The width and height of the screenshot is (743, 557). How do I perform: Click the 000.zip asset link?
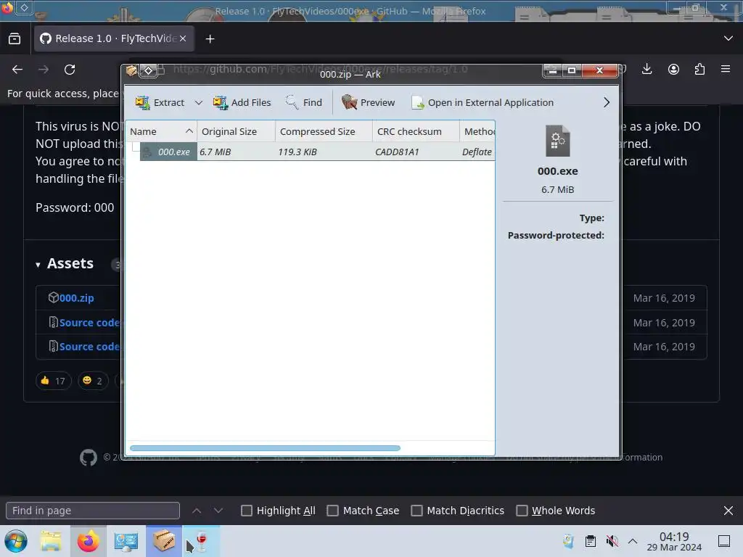click(x=76, y=298)
